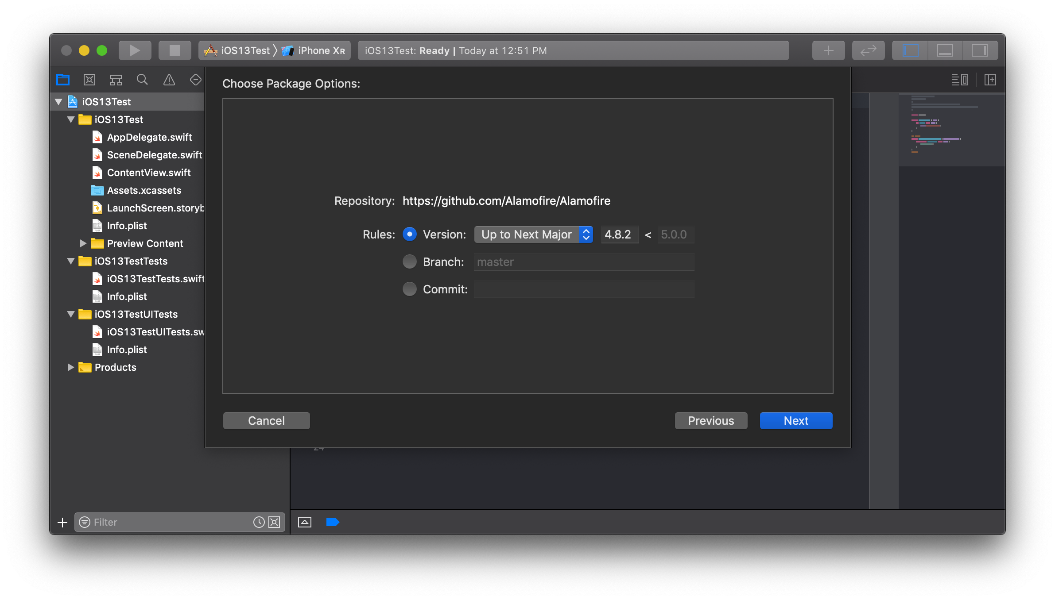
Task: Open the Library with the plus button
Action: pyautogui.click(x=828, y=50)
